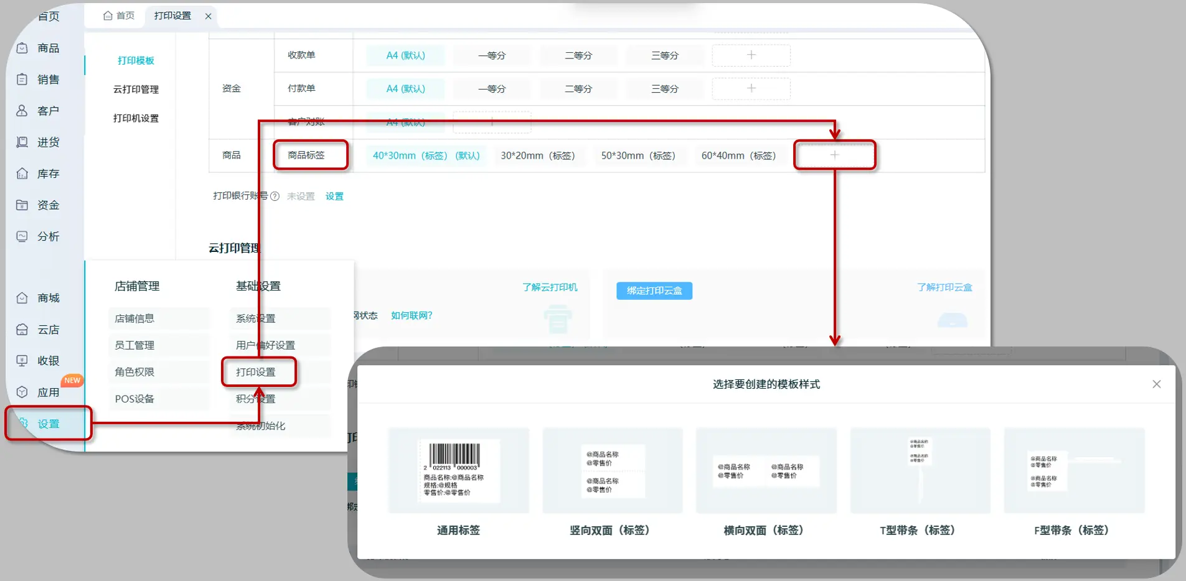Select the 30*20mm (标签) template
This screenshot has width=1186, height=581.
pos(538,156)
